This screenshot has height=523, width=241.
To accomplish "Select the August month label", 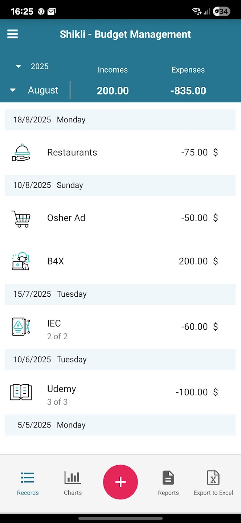I will [x=43, y=90].
